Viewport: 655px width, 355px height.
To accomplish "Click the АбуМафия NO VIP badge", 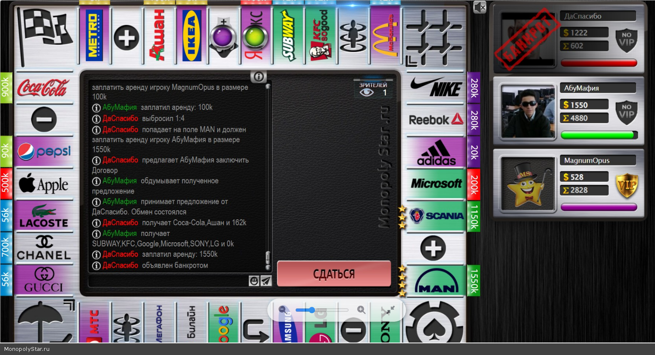I will [627, 112].
